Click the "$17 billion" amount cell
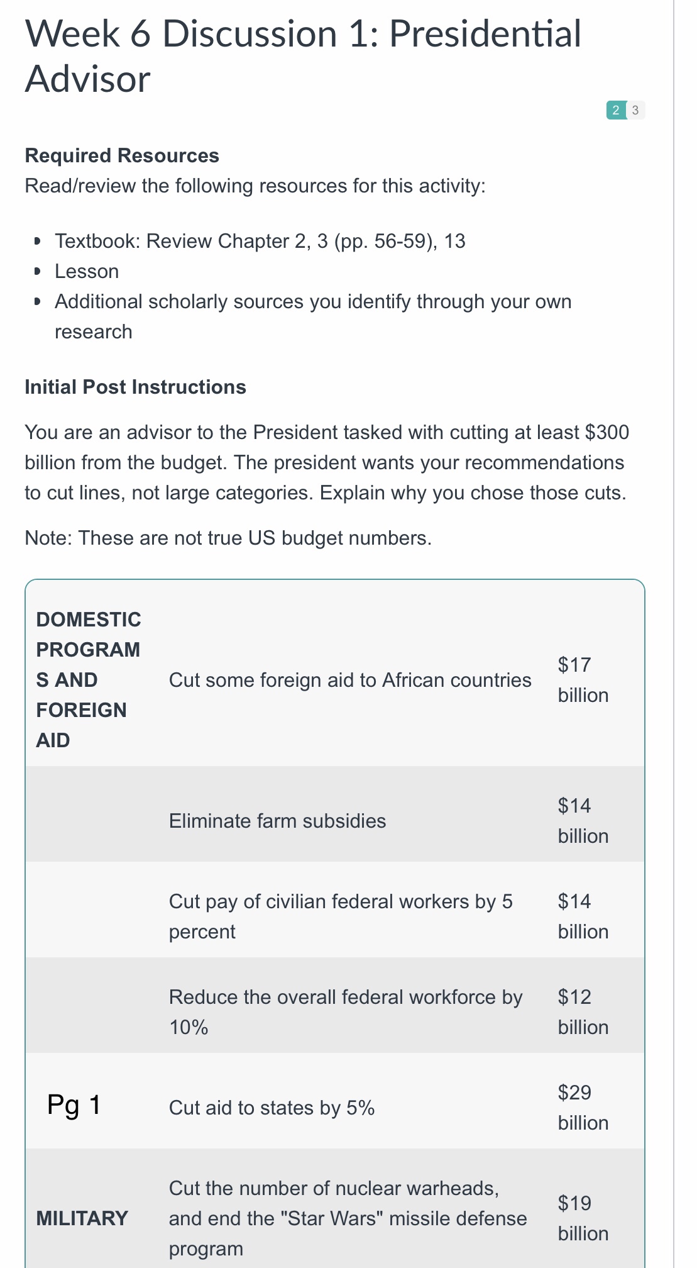This screenshot has width=697, height=1268. point(583,680)
